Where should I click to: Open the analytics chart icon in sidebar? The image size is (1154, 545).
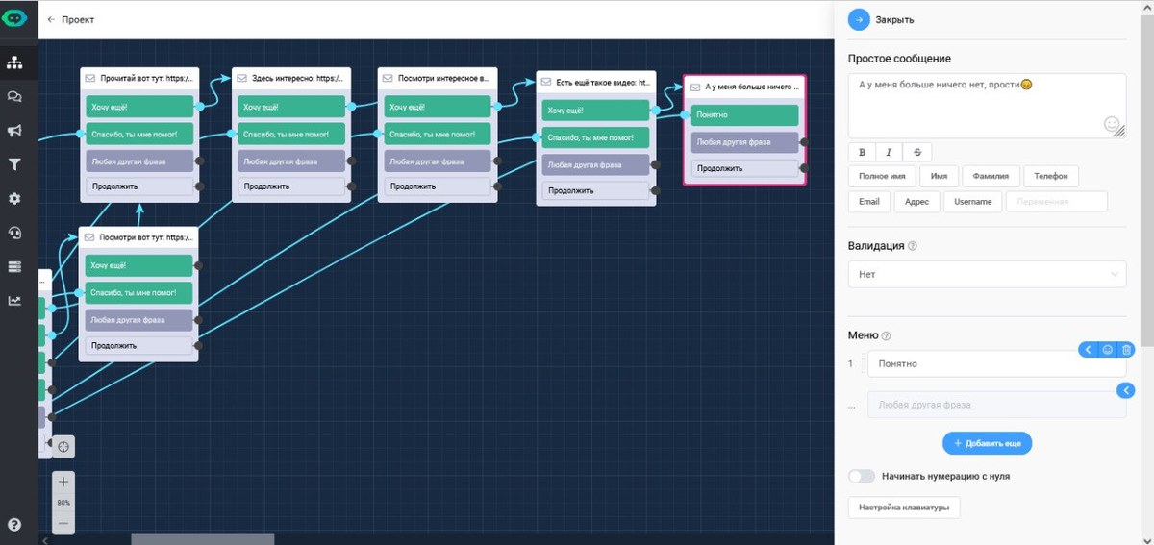[x=14, y=300]
